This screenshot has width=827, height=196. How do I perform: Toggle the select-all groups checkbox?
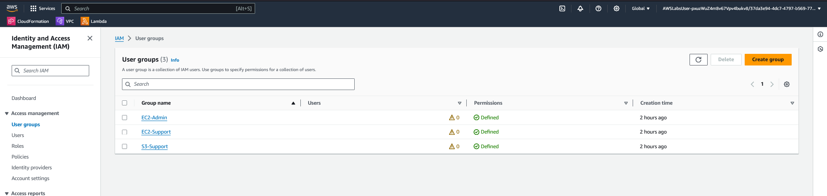pyautogui.click(x=125, y=103)
